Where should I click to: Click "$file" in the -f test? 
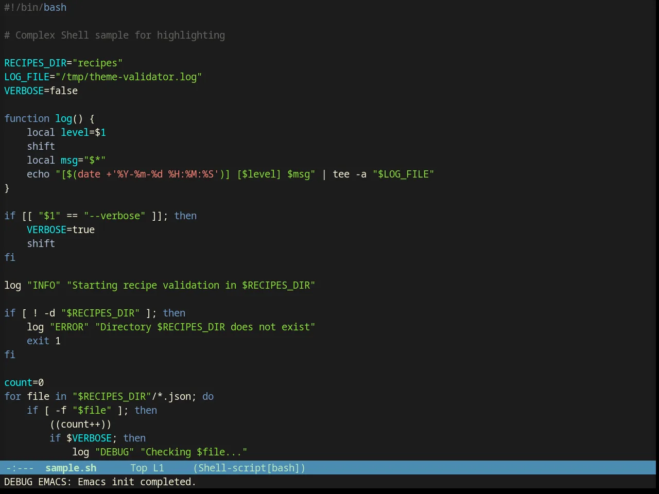click(x=92, y=410)
